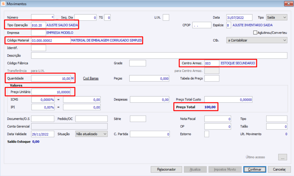This screenshot has width=294, height=176.
Task: Click the OP field
Action: coord(218,126)
